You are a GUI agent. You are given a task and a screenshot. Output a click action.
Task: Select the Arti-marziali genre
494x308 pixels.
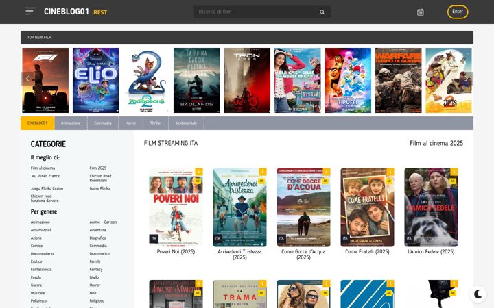(x=41, y=230)
